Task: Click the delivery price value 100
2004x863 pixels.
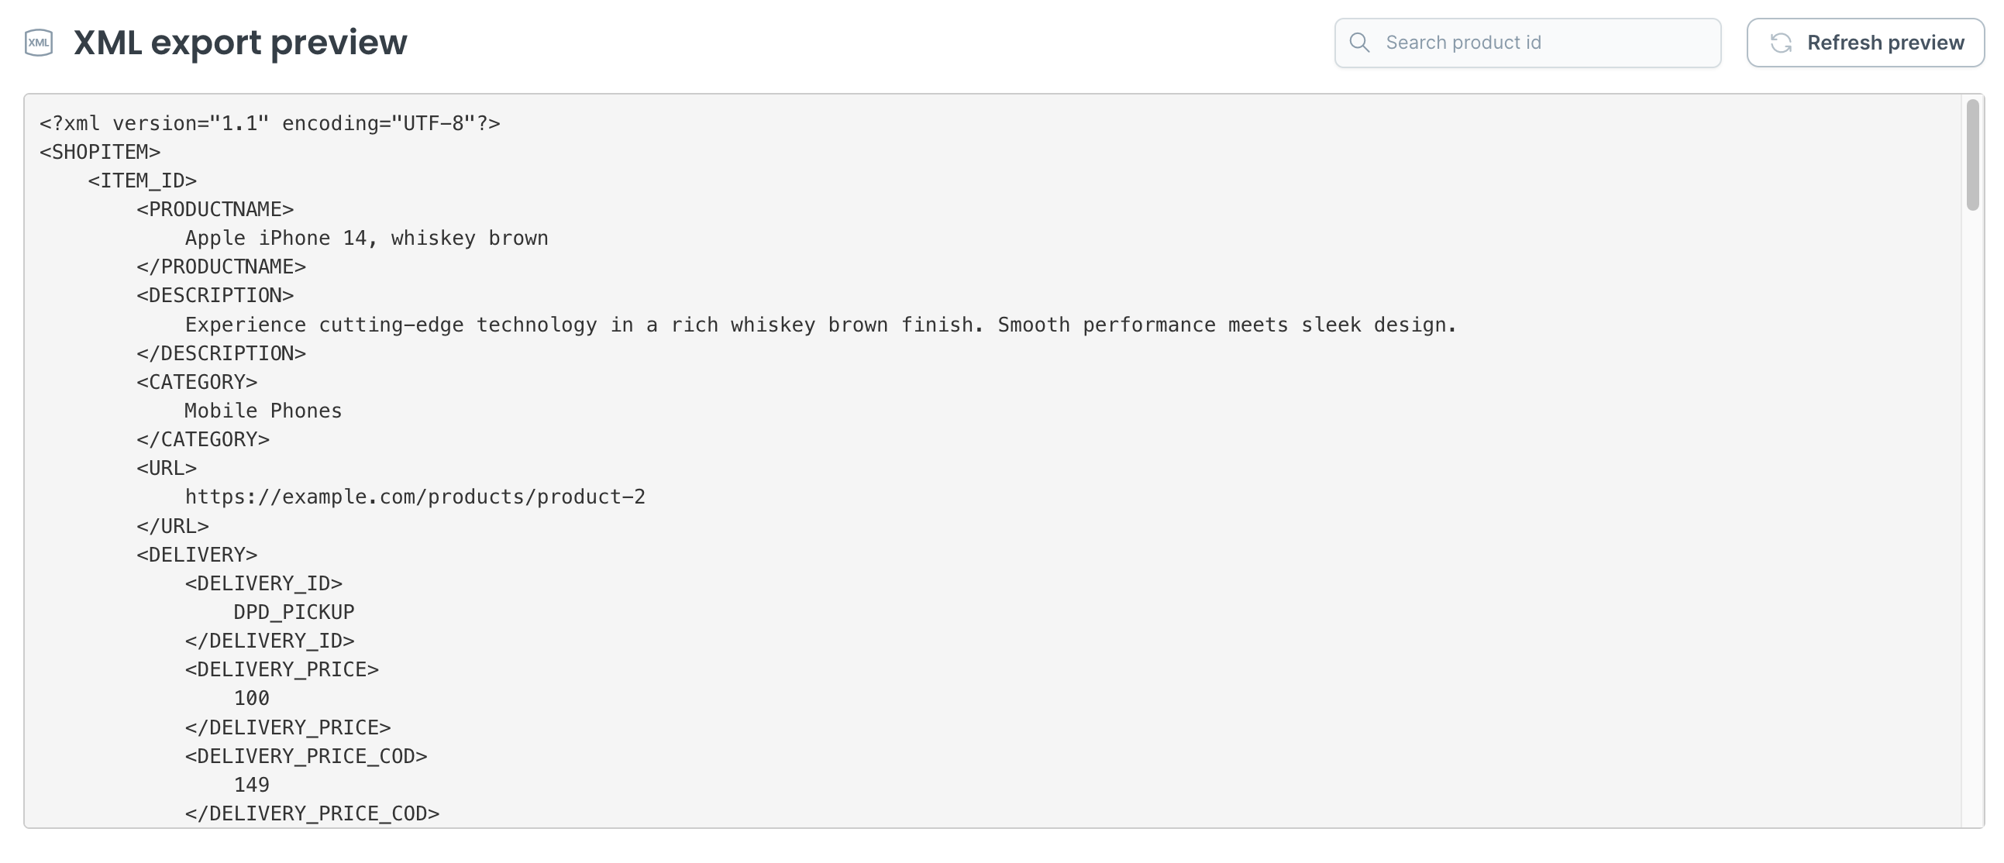Action: 251,698
